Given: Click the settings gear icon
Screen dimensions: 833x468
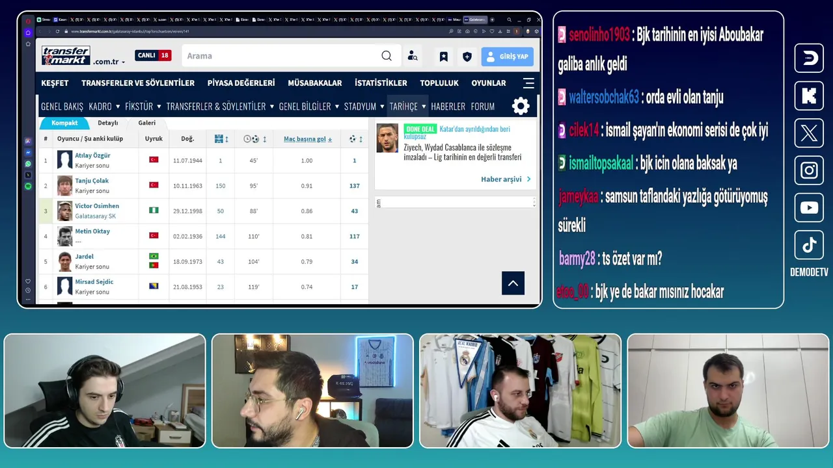Looking at the screenshot, I should click(x=521, y=106).
